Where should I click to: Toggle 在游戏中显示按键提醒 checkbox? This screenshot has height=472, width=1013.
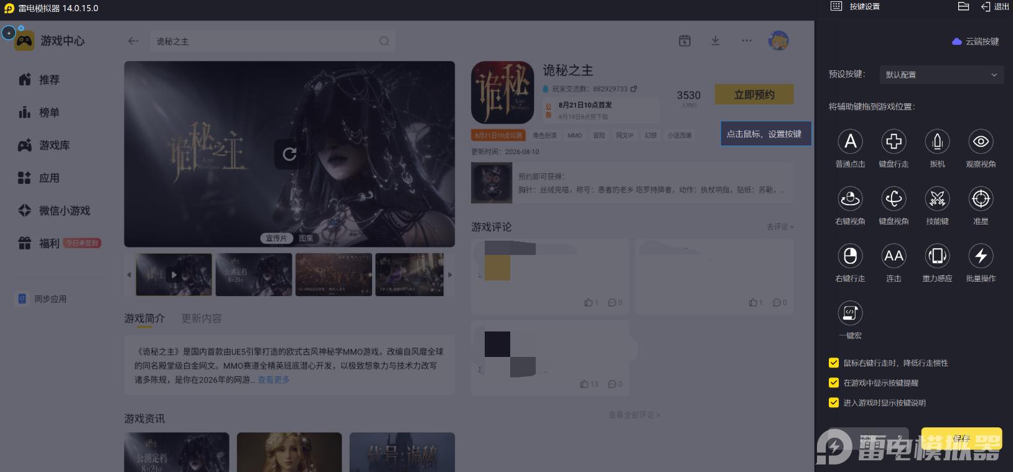click(x=834, y=383)
